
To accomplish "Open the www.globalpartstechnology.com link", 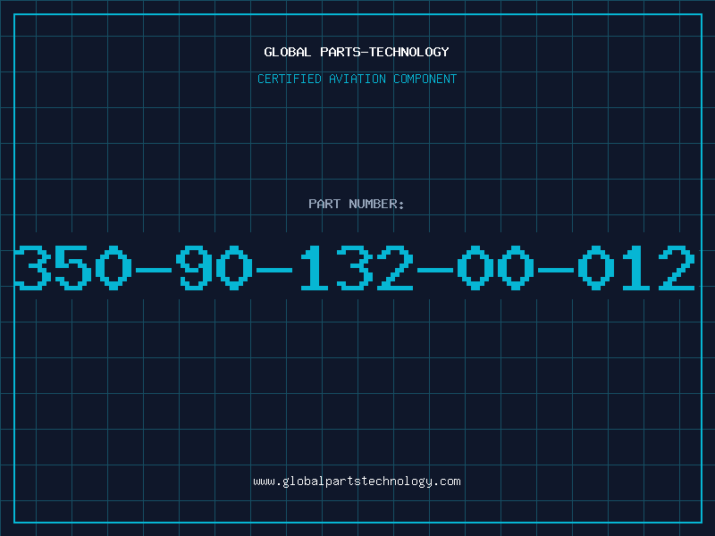I will click(357, 482).
